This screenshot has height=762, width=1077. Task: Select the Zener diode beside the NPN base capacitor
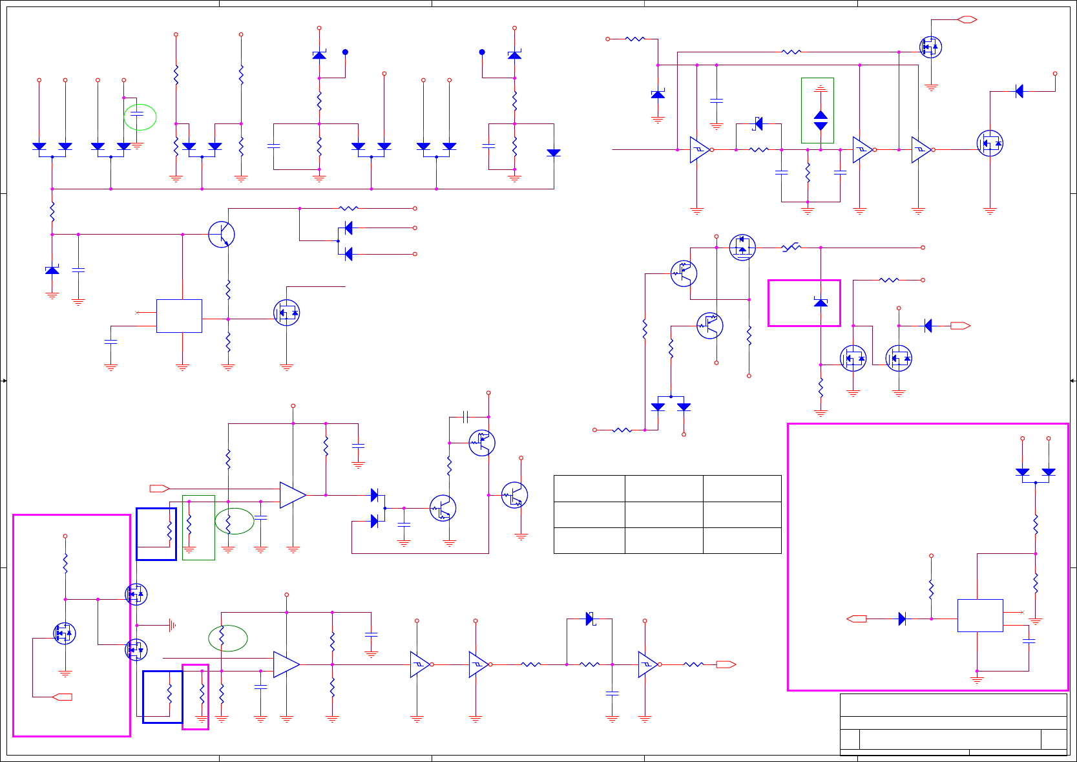tap(52, 270)
